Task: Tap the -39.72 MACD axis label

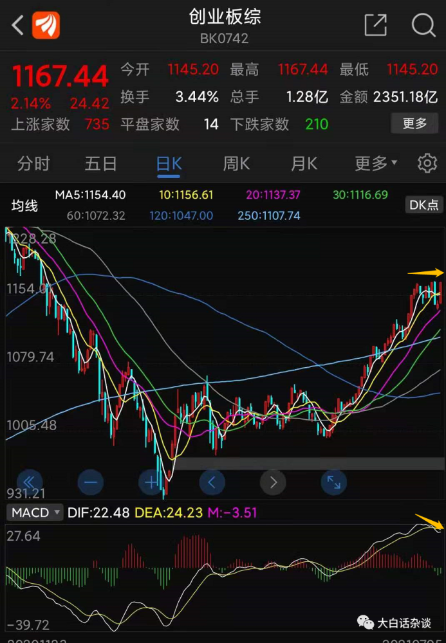Action: (28, 625)
